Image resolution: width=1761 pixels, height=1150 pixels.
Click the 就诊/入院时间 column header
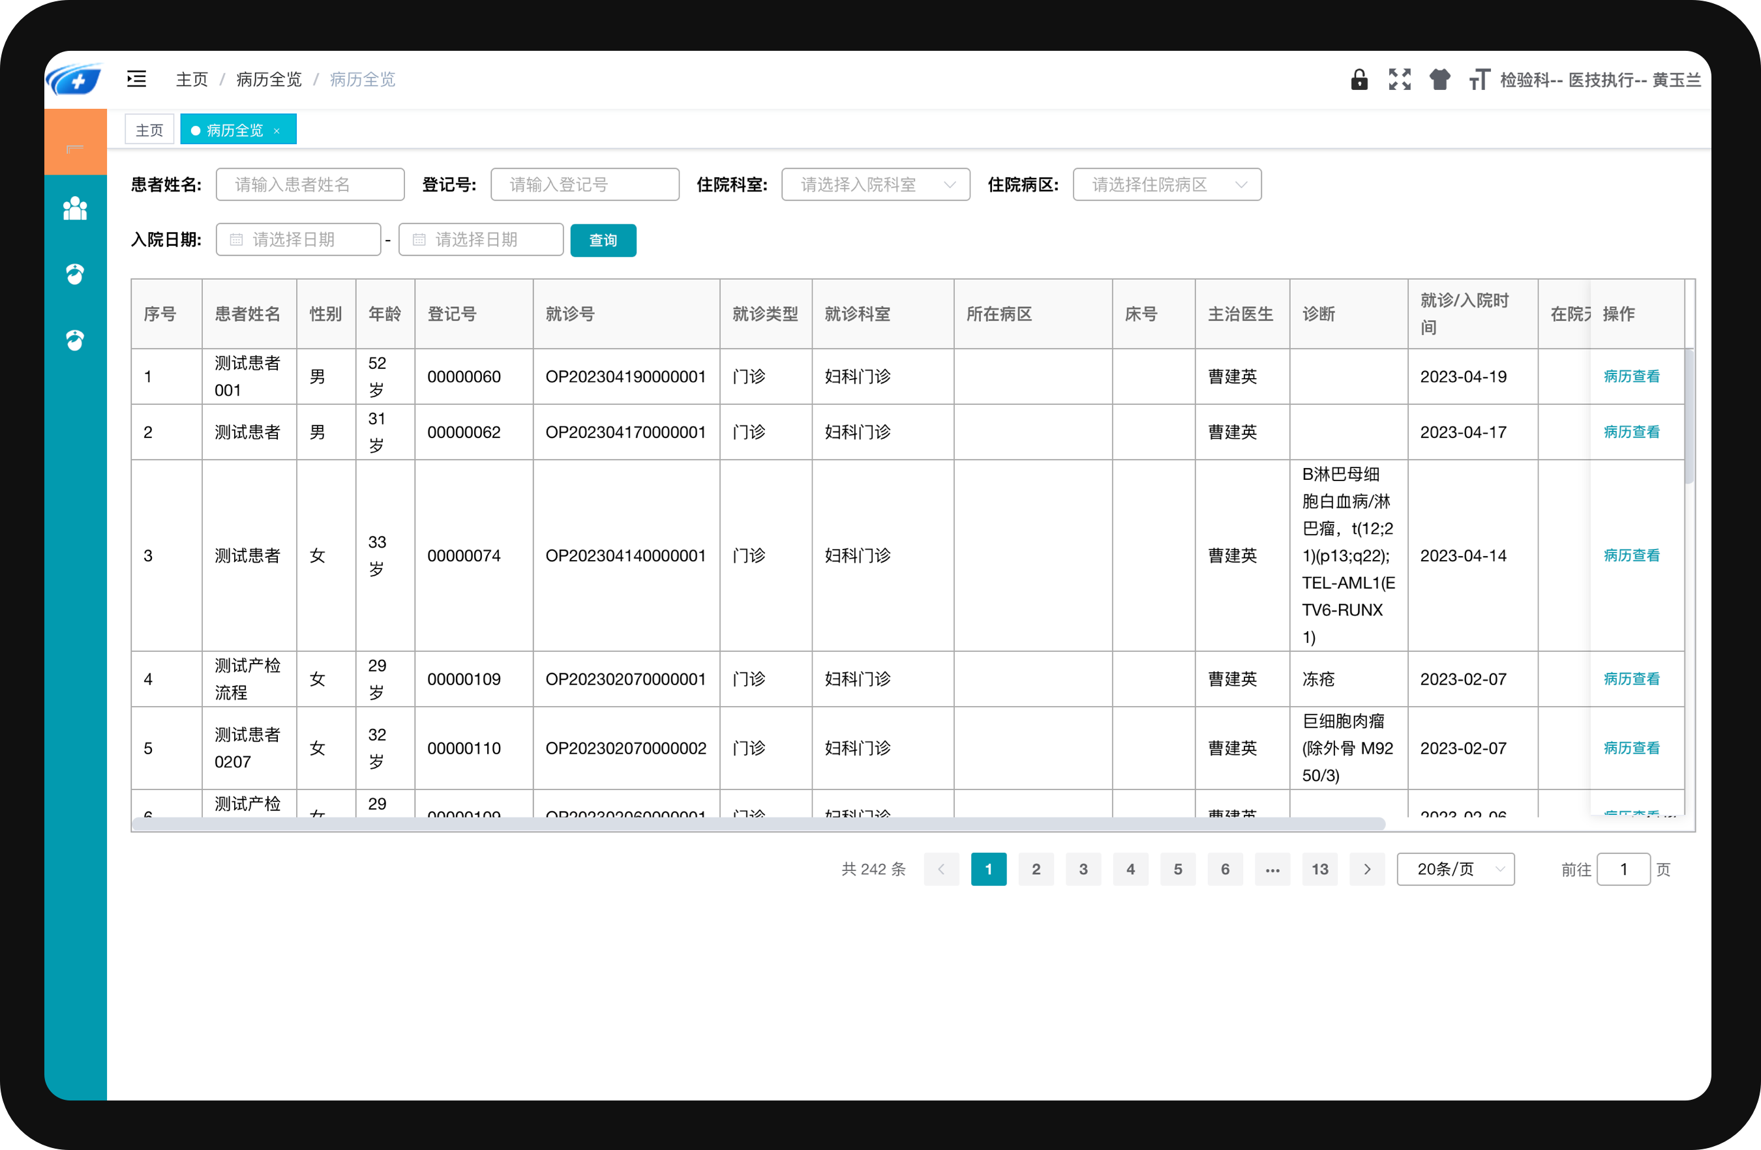pos(1473,314)
